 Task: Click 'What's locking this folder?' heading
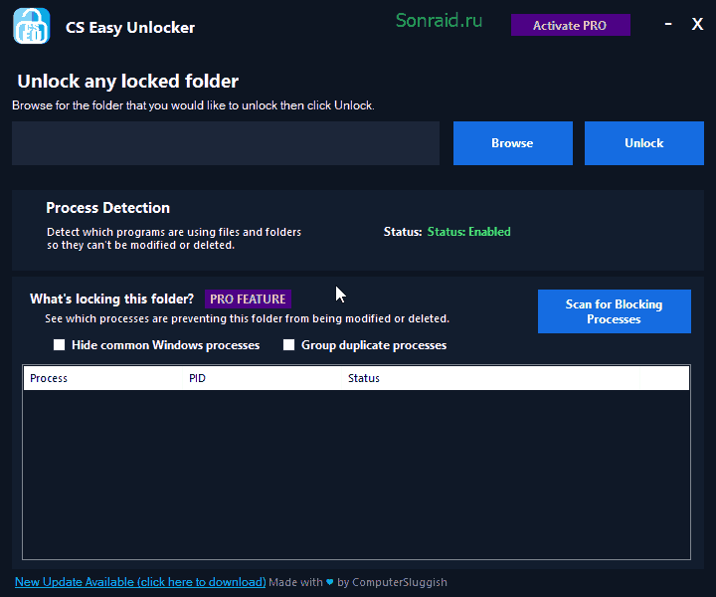111,298
